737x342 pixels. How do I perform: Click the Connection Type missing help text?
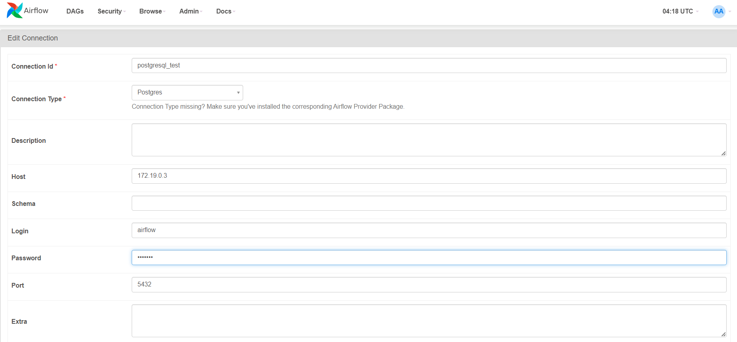click(x=268, y=106)
